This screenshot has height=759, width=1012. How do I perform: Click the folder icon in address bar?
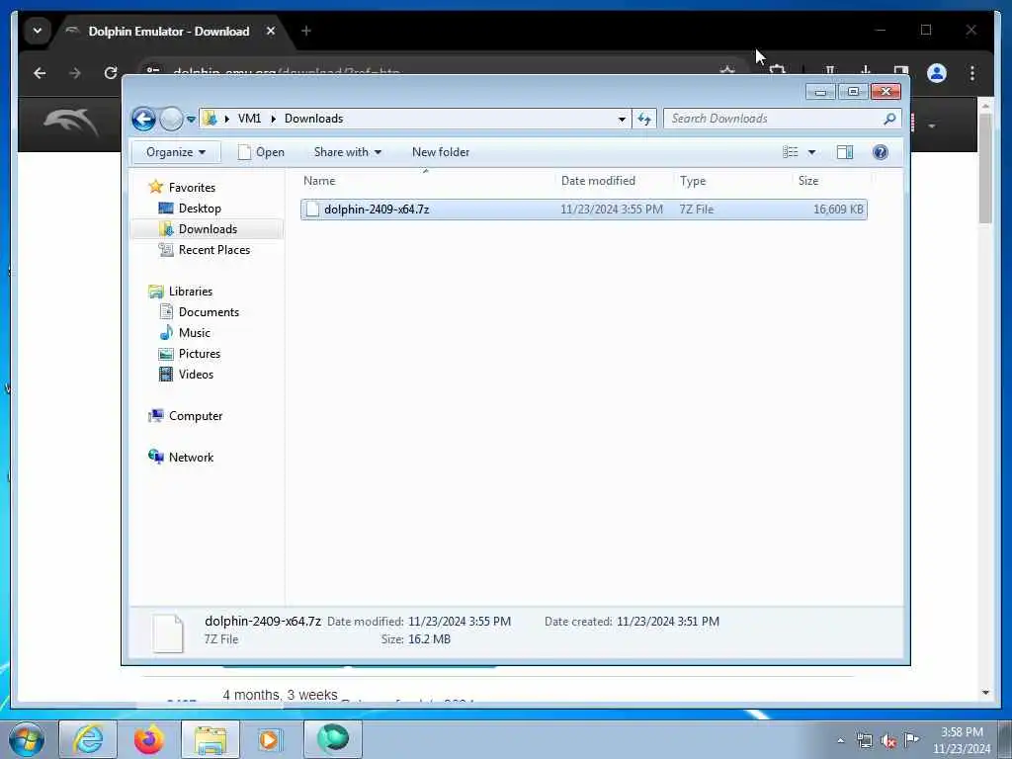(210, 119)
